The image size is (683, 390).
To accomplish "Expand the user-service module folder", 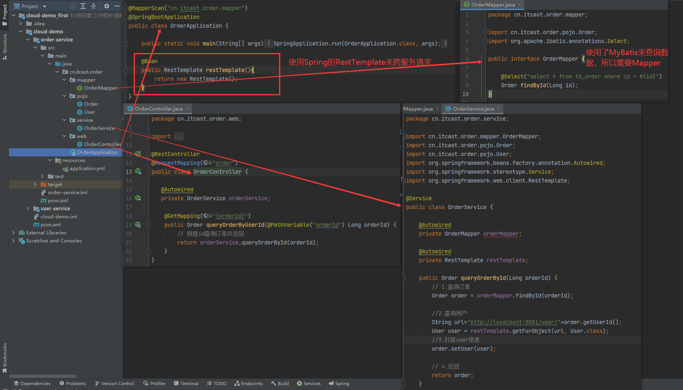I will click(28, 209).
